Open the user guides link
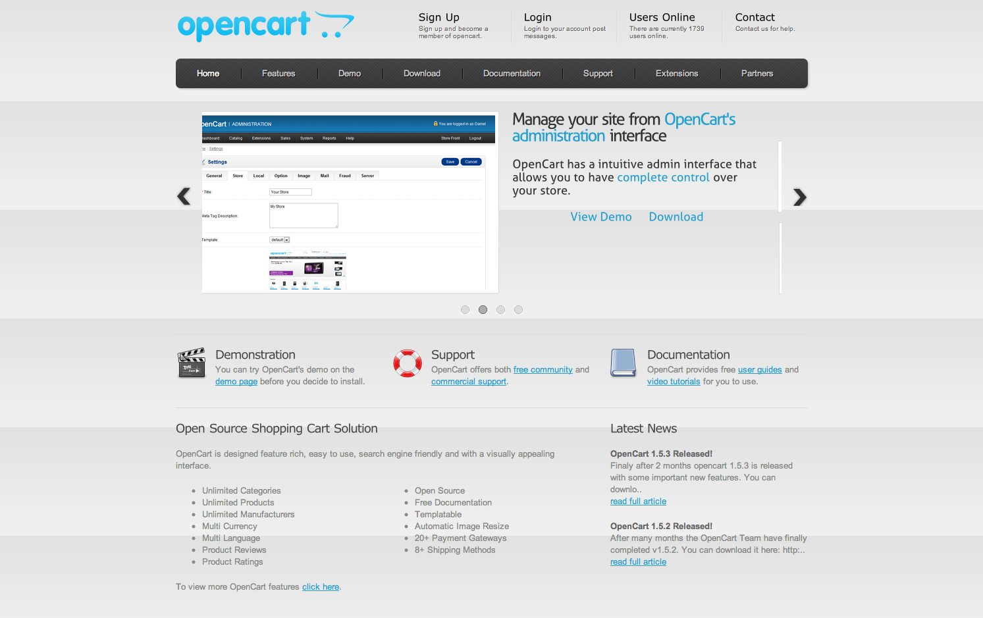983x618 pixels. [x=760, y=370]
